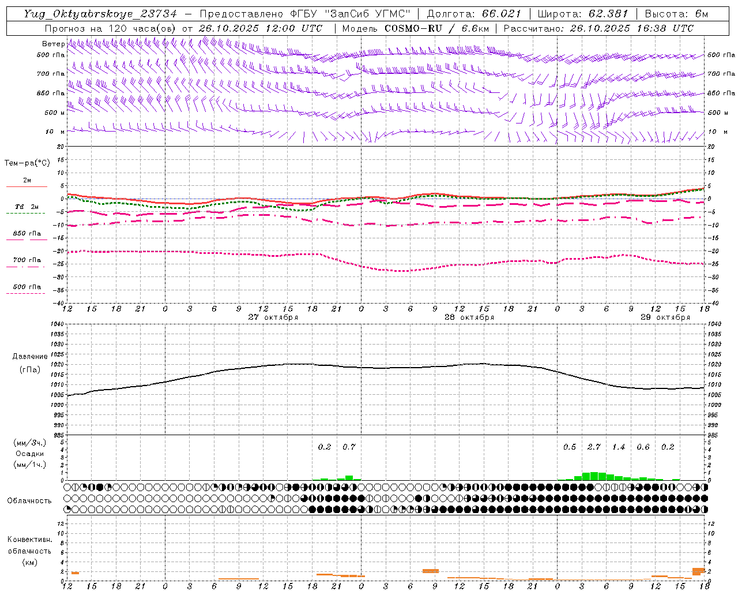This screenshot has height=591, width=738.
Task: Select the Тем-ра(°C) temperature panel label
Action: tap(27, 163)
